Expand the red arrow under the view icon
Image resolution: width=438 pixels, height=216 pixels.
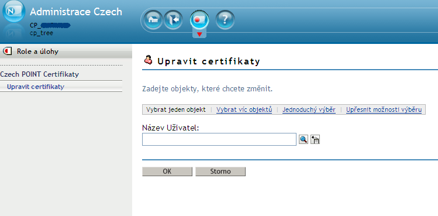[199, 35]
